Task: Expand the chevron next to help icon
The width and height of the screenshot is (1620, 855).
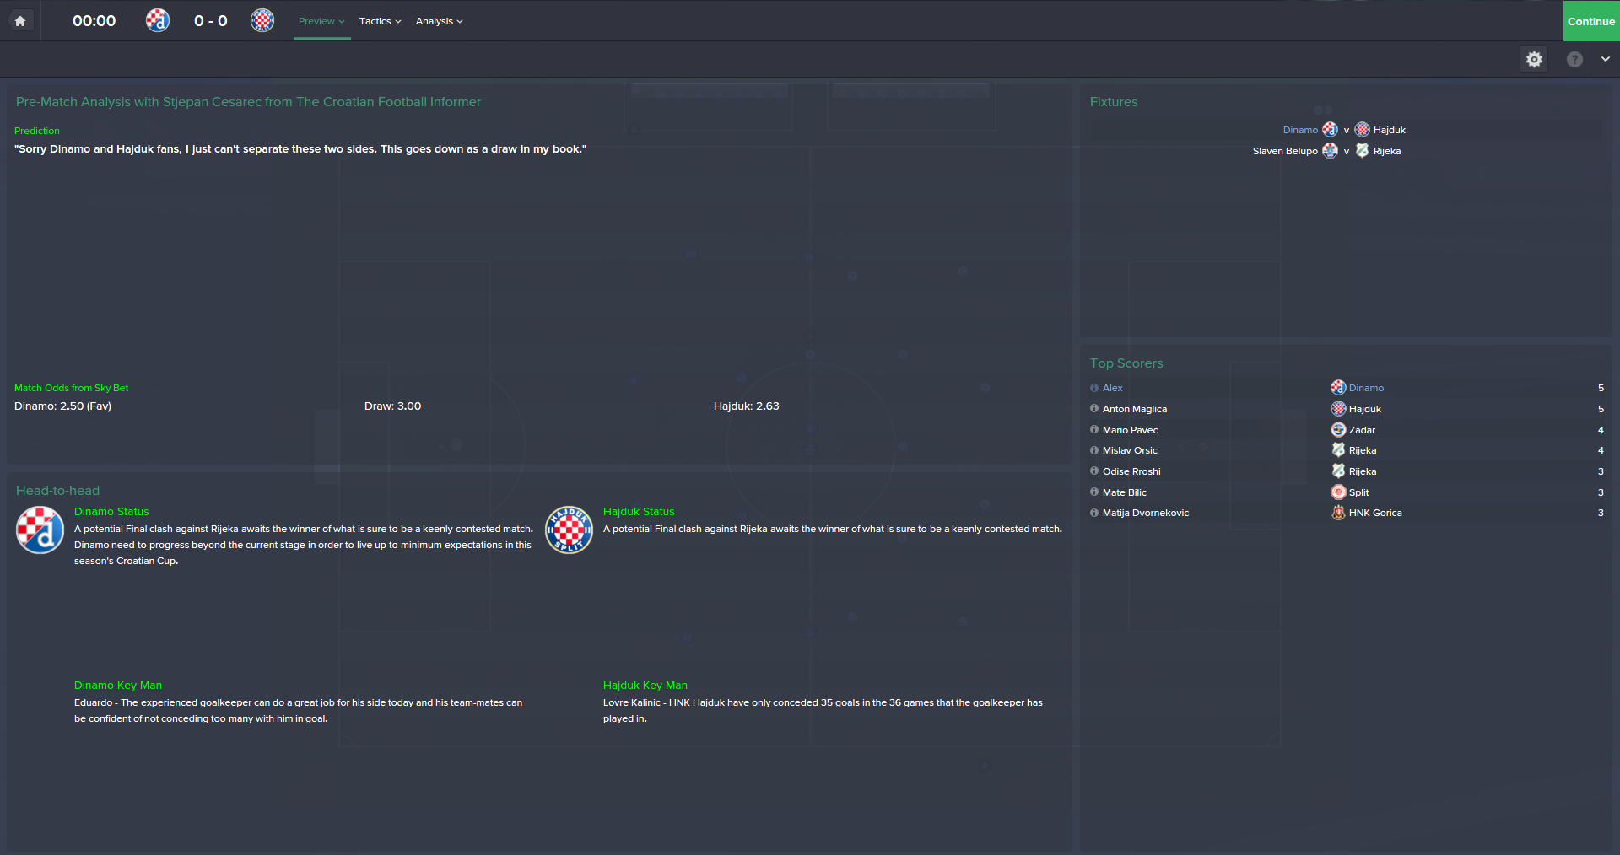Action: point(1605,59)
